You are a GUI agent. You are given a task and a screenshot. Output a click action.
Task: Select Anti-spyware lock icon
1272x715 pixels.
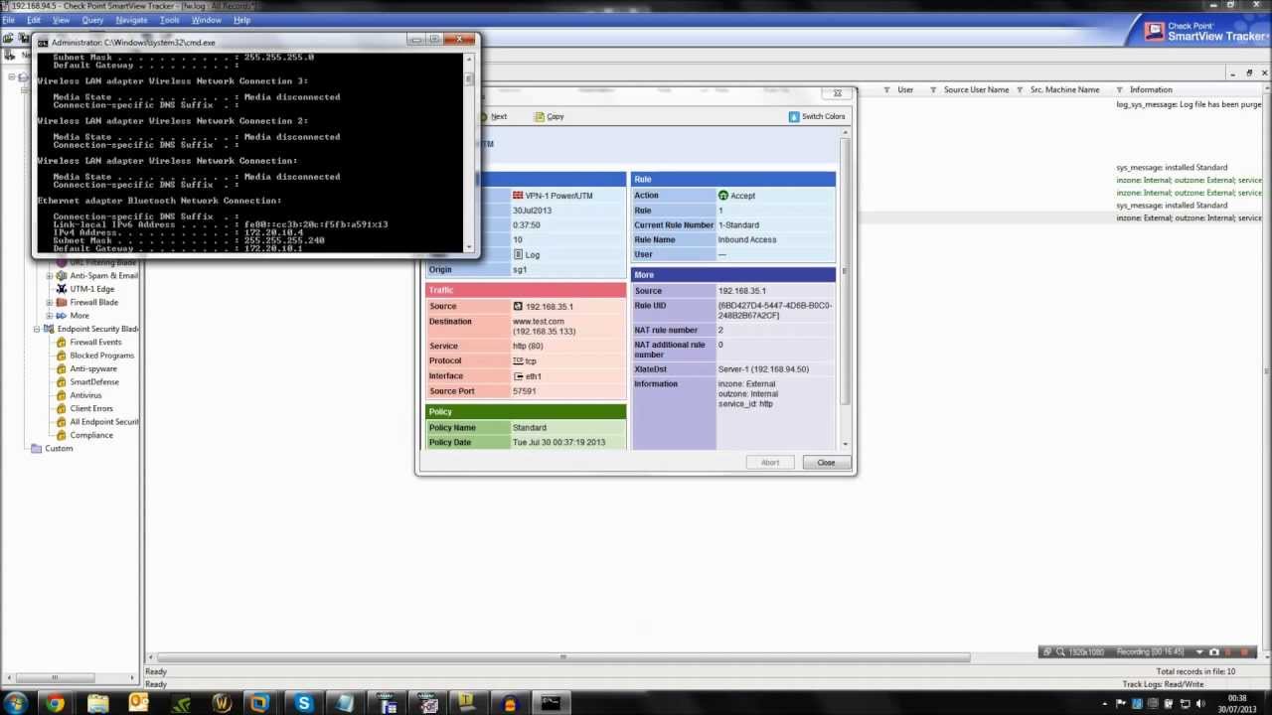point(62,368)
